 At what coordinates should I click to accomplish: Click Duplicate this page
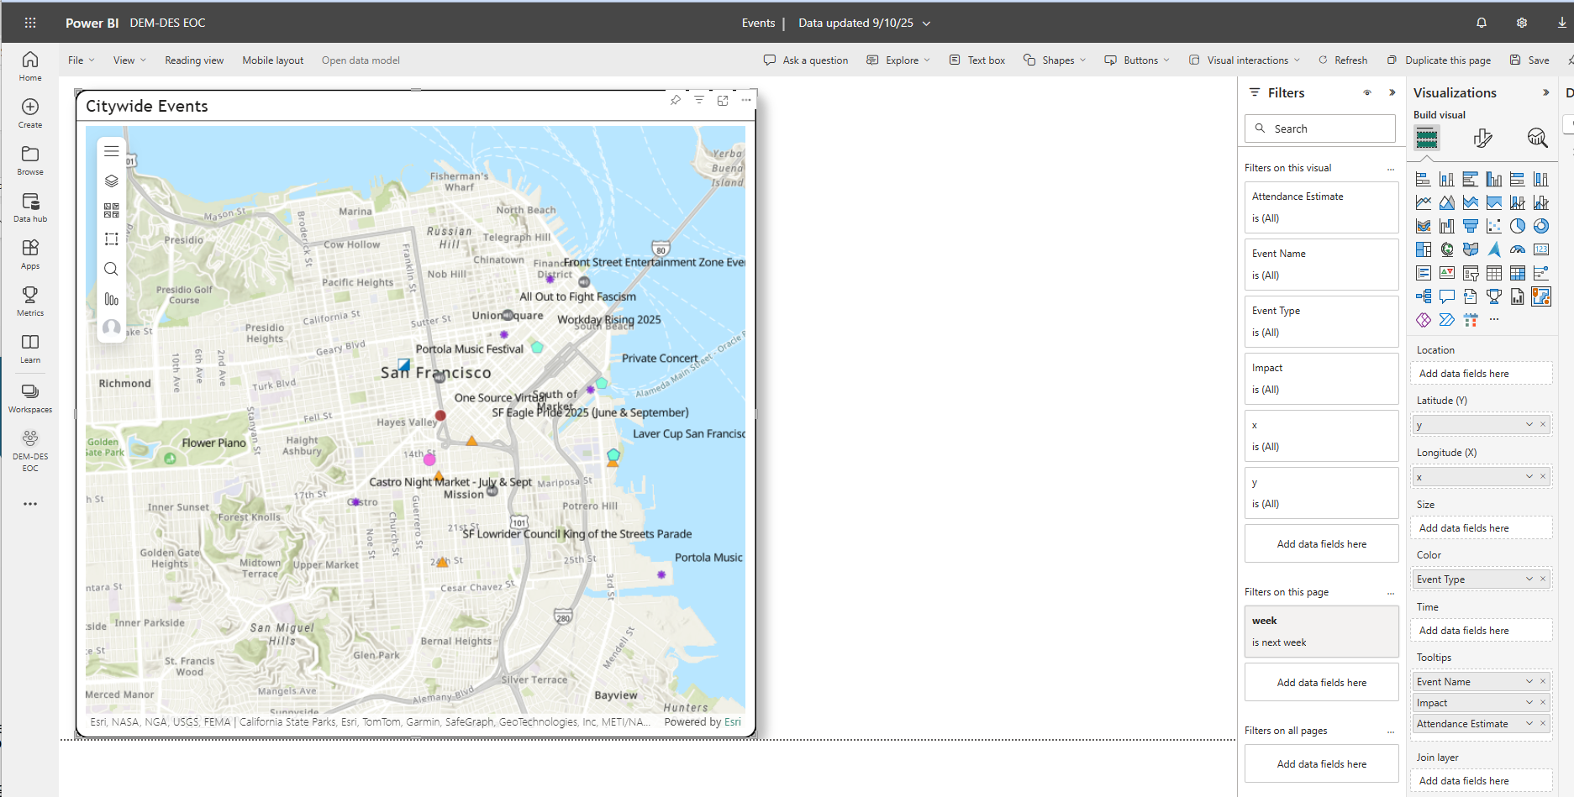click(x=1439, y=60)
